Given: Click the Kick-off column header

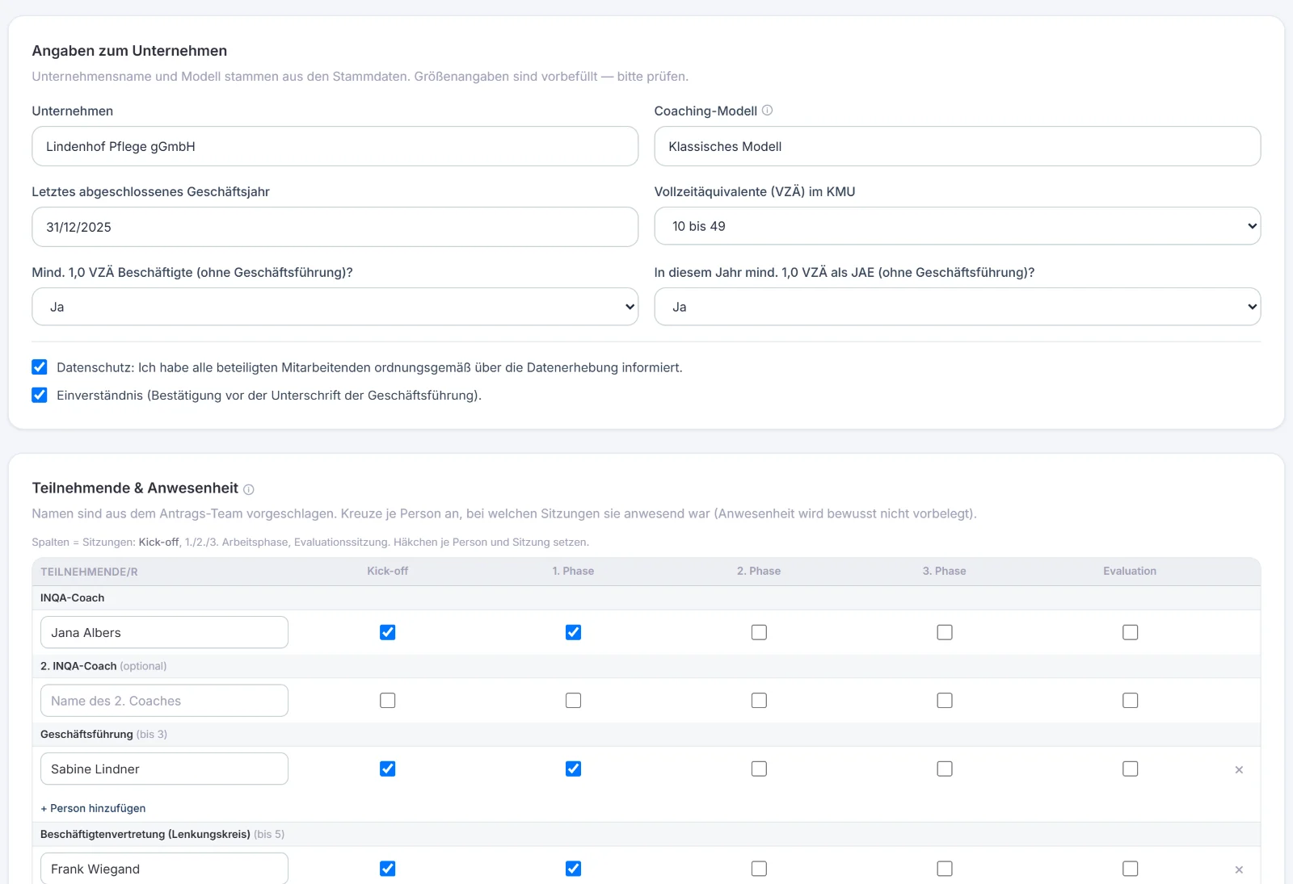Looking at the screenshot, I should (388, 571).
